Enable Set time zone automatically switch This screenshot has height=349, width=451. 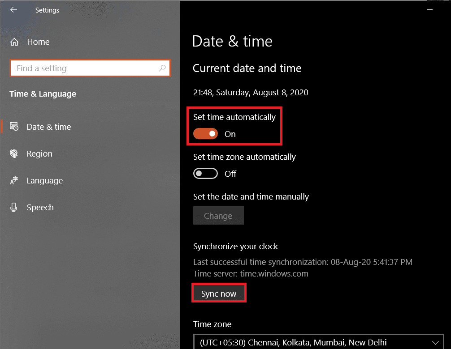point(205,174)
